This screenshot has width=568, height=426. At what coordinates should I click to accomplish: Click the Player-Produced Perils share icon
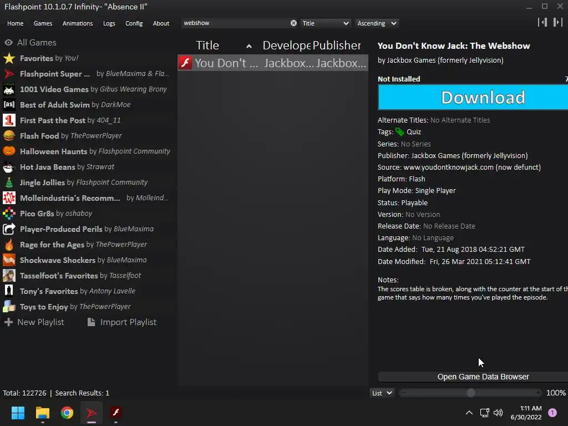tap(9, 229)
